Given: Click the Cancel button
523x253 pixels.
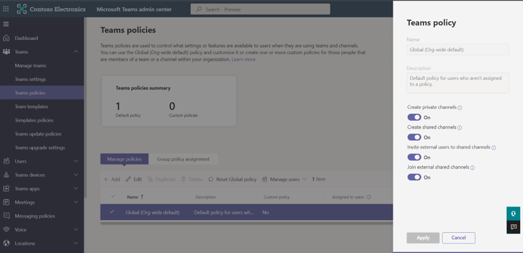Looking at the screenshot, I should coord(458,237).
